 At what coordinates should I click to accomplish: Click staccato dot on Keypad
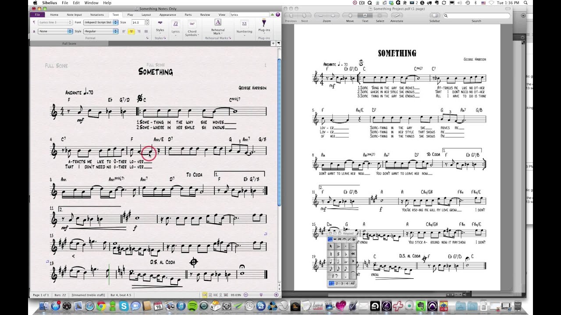(346, 246)
